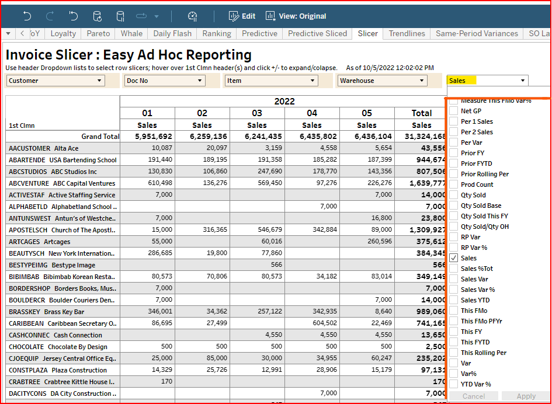
Task: Click the Edit pencil button
Action: [242, 16]
